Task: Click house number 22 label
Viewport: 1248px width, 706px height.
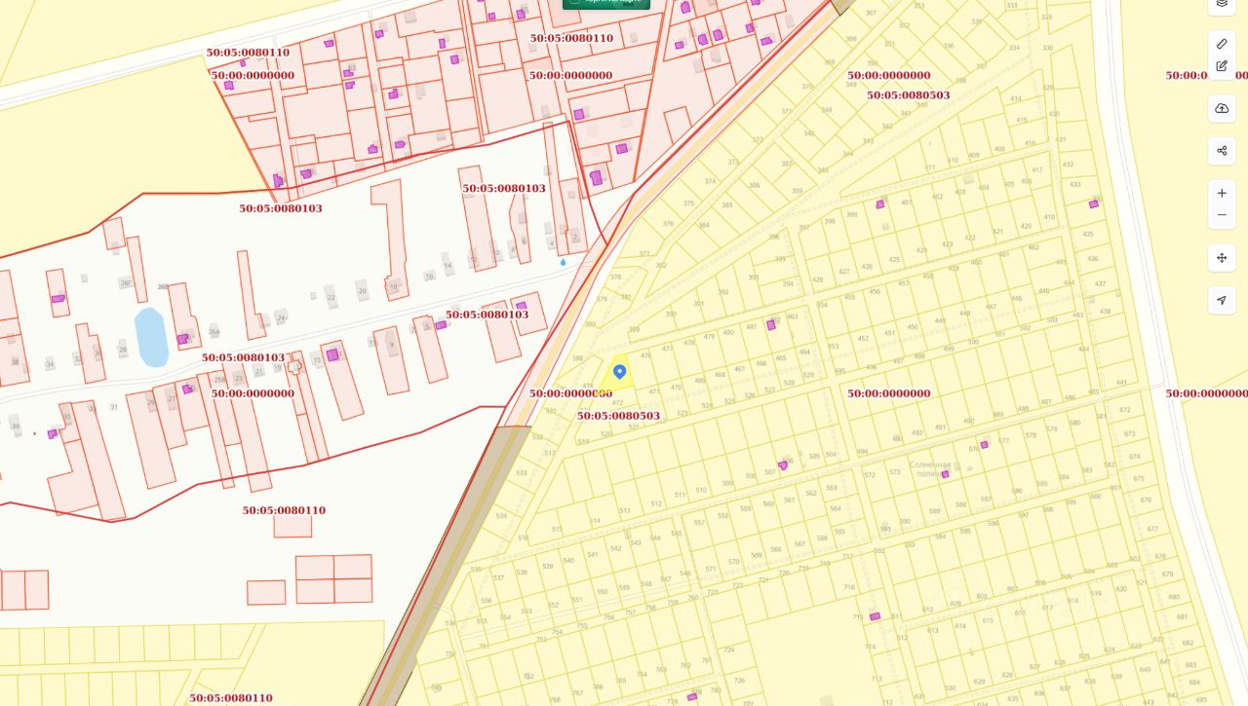Action: 331,298
